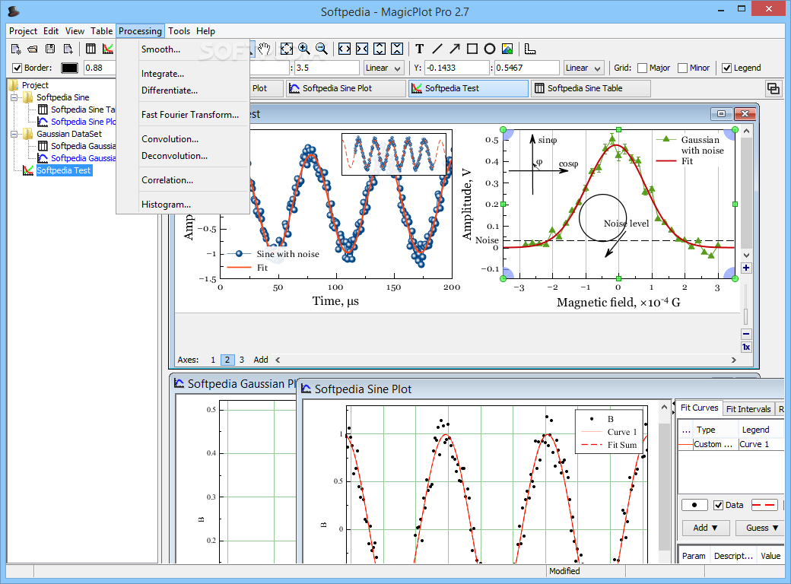Screen dimensions: 791x584
Task: Switch to the Softpedia Sine Plot tab
Action: click(x=346, y=88)
